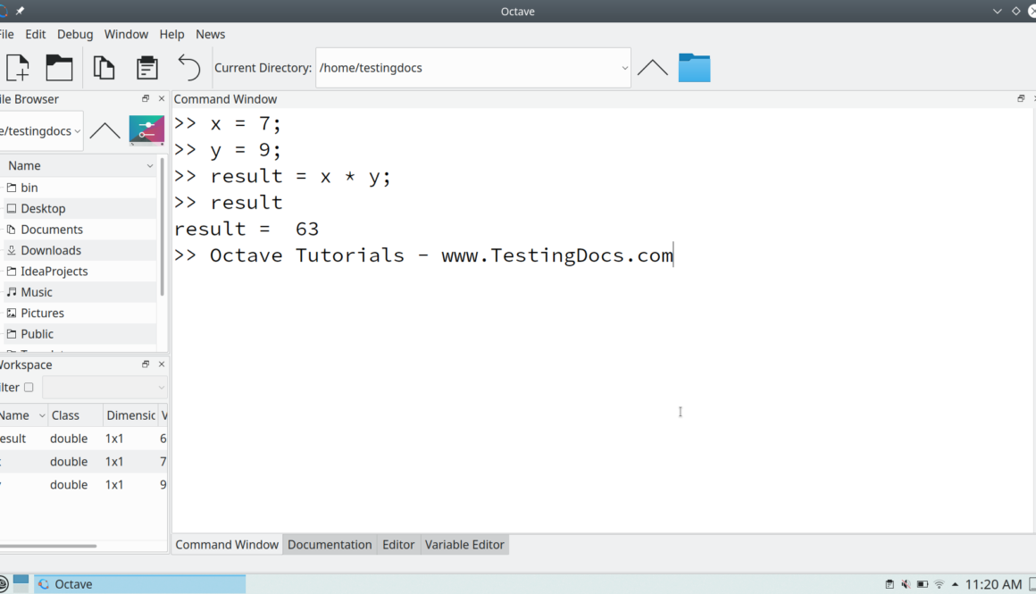This screenshot has width=1036, height=594.
Task: Select the workspace row with value 7
Action: pyautogui.click(x=83, y=462)
